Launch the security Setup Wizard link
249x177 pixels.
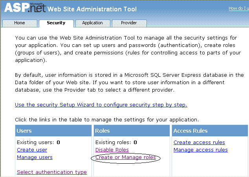click(101, 105)
